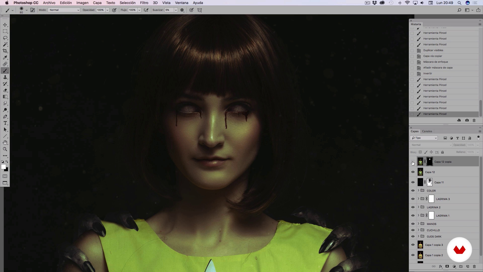Create new group folder icon
Screen dimensions: 483x272
(461, 266)
